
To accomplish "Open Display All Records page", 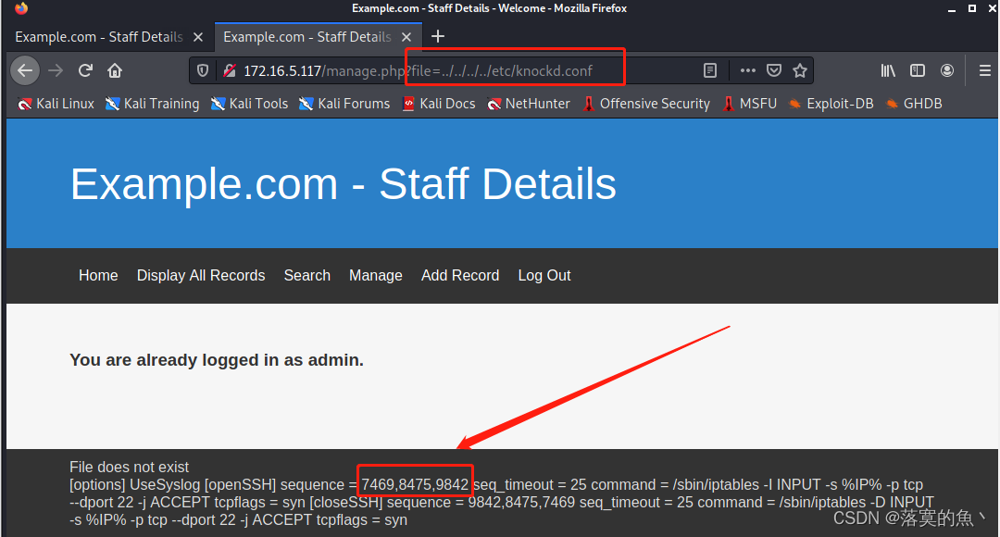I will click(201, 276).
